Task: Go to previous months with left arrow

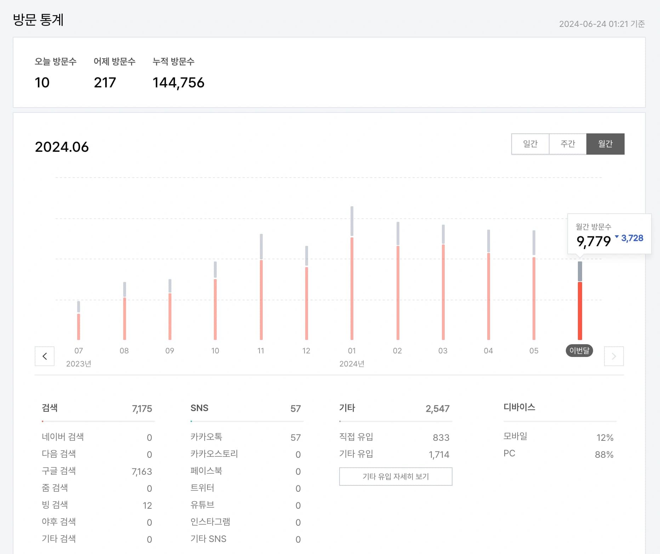Action: tap(45, 356)
